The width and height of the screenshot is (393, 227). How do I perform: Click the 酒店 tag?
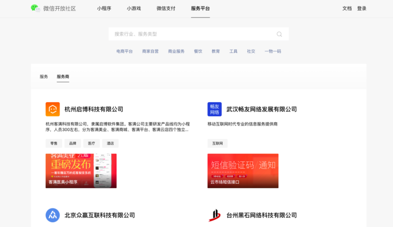pos(110,144)
